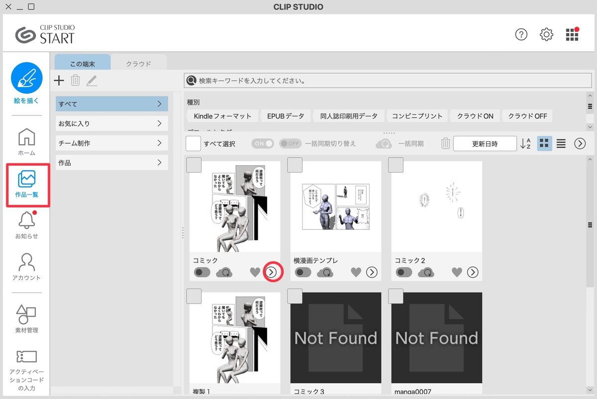Open details chevron on コミック work

pos(273,272)
